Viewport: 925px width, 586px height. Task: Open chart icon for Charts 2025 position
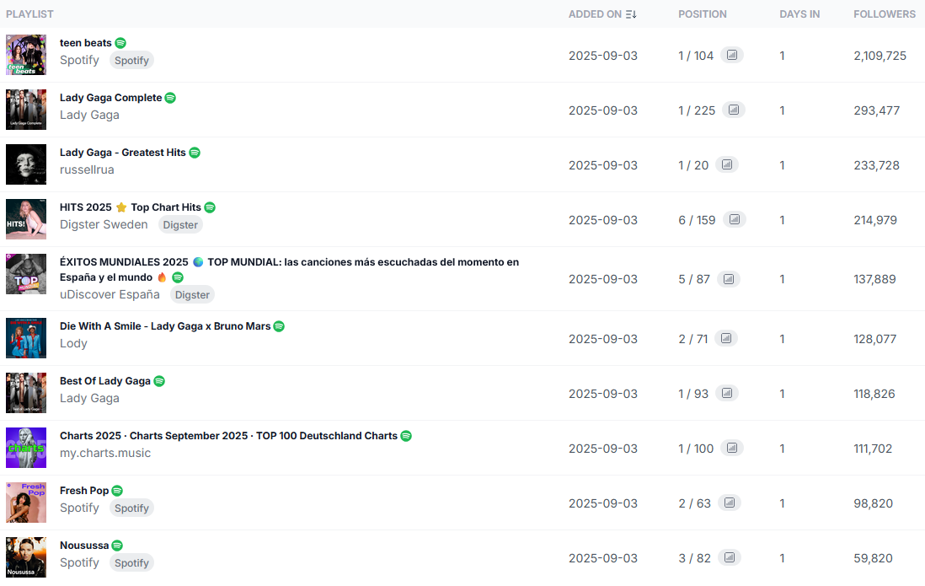point(731,448)
